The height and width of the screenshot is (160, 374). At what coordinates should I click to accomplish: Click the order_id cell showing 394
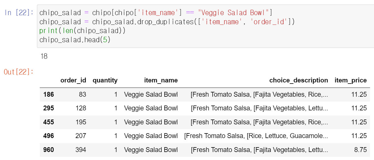[x=80, y=150]
